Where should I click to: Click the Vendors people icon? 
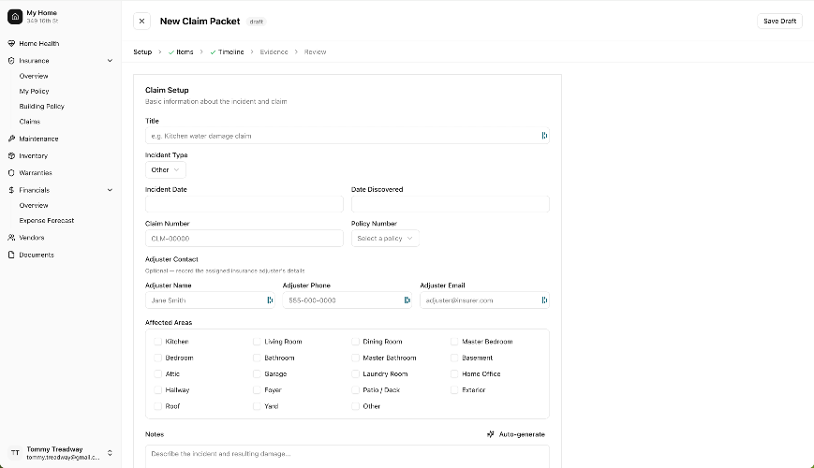[11, 238]
